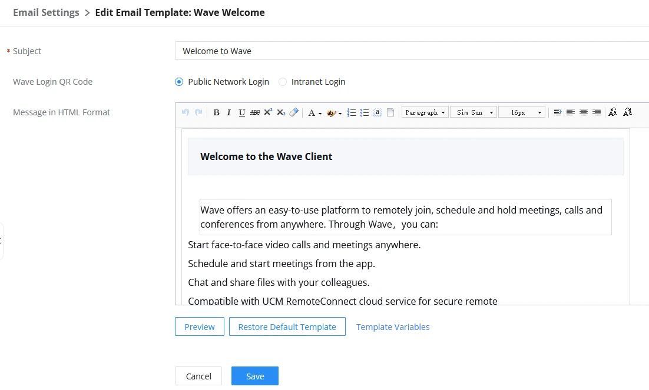Align text right in the editor

pos(597,112)
